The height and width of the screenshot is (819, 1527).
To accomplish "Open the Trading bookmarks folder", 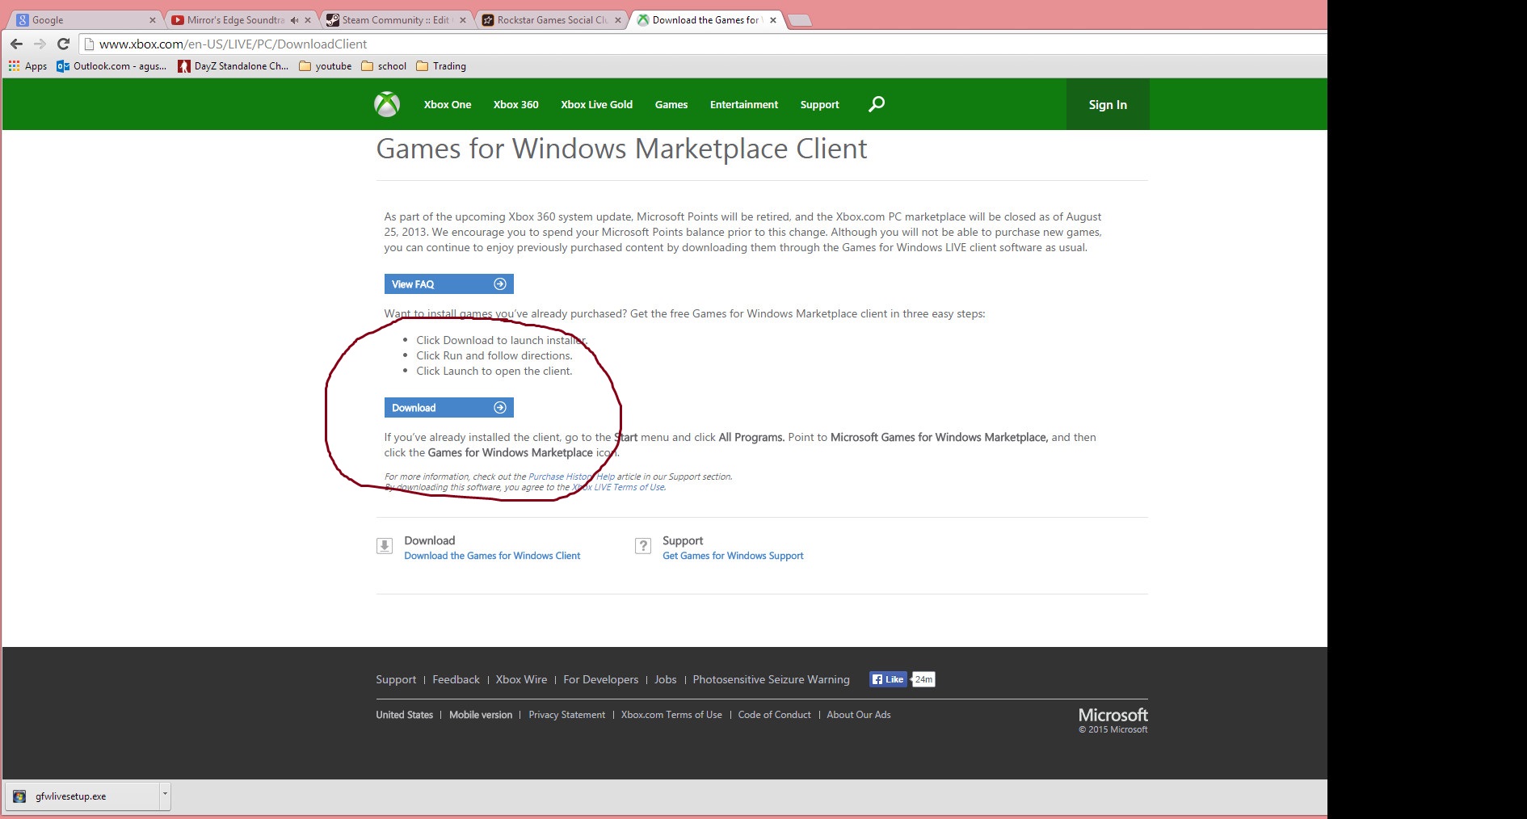I will [441, 66].
